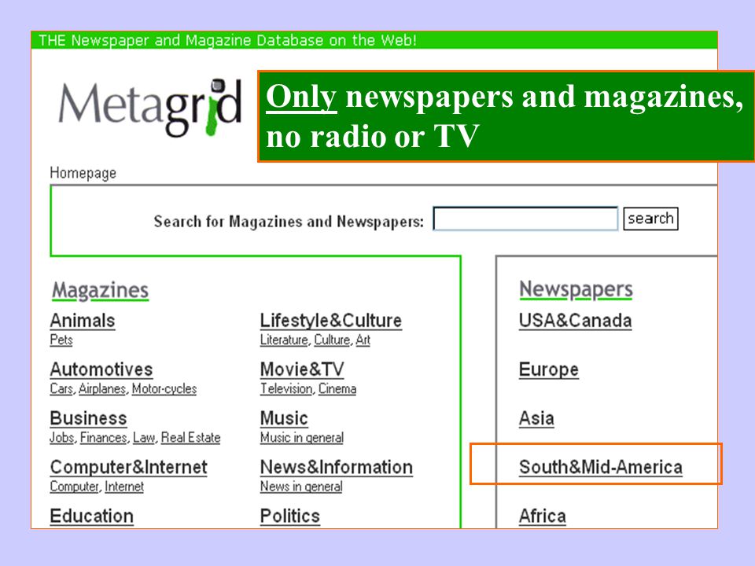Focus the magazine and newspaper search field
This screenshot has width=755, height=566.
tap(525, 219)
